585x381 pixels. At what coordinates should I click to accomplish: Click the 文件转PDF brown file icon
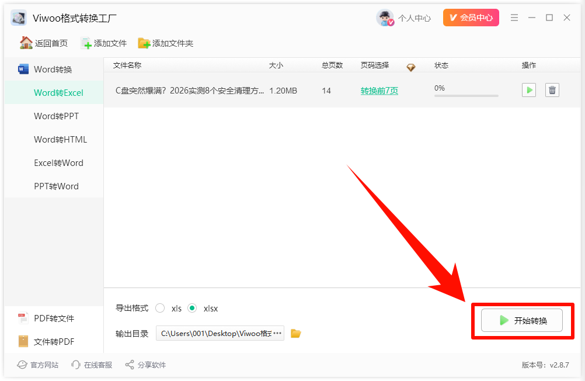pyautogui.click(x=23, y=341)
